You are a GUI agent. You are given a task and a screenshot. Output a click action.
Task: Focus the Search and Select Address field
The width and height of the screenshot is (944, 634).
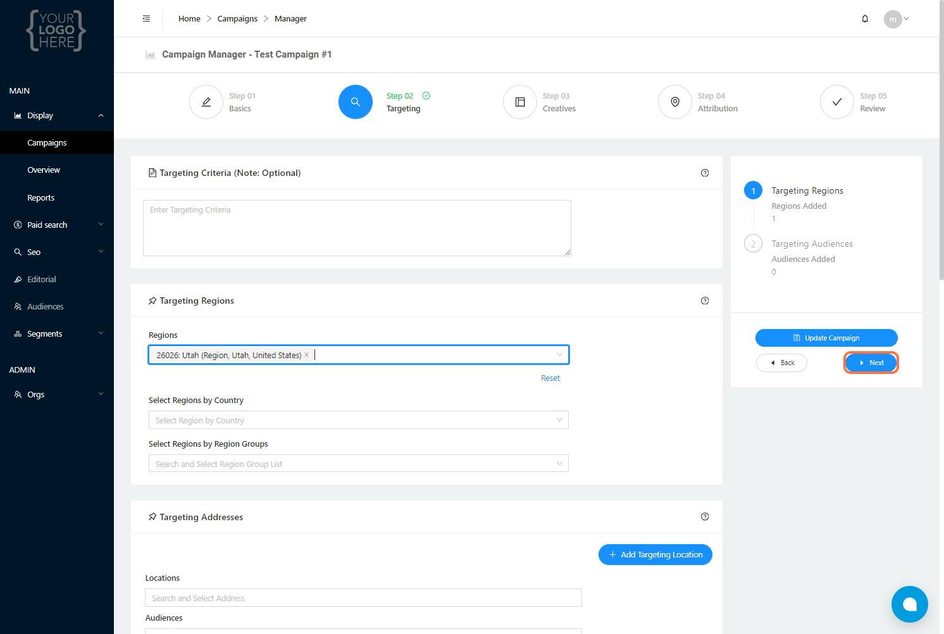363,598
